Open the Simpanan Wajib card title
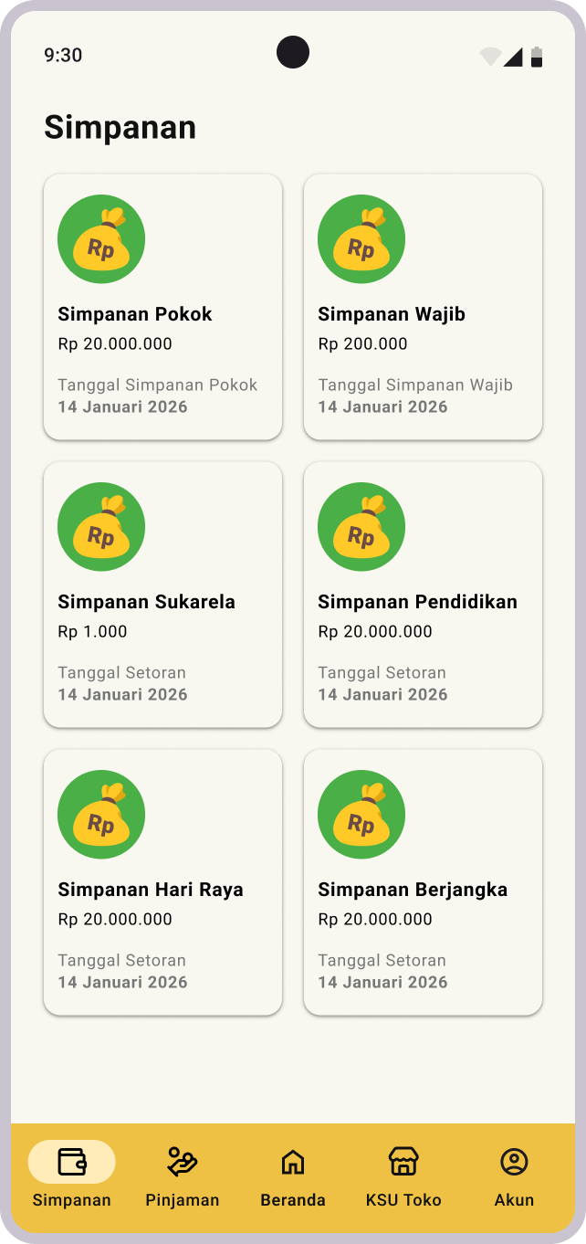586x1244 pixels. [x=392, y=314]
